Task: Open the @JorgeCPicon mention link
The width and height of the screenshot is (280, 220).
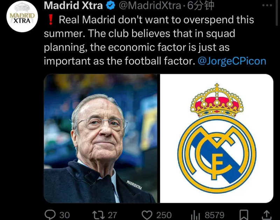Action: [232, 61]
